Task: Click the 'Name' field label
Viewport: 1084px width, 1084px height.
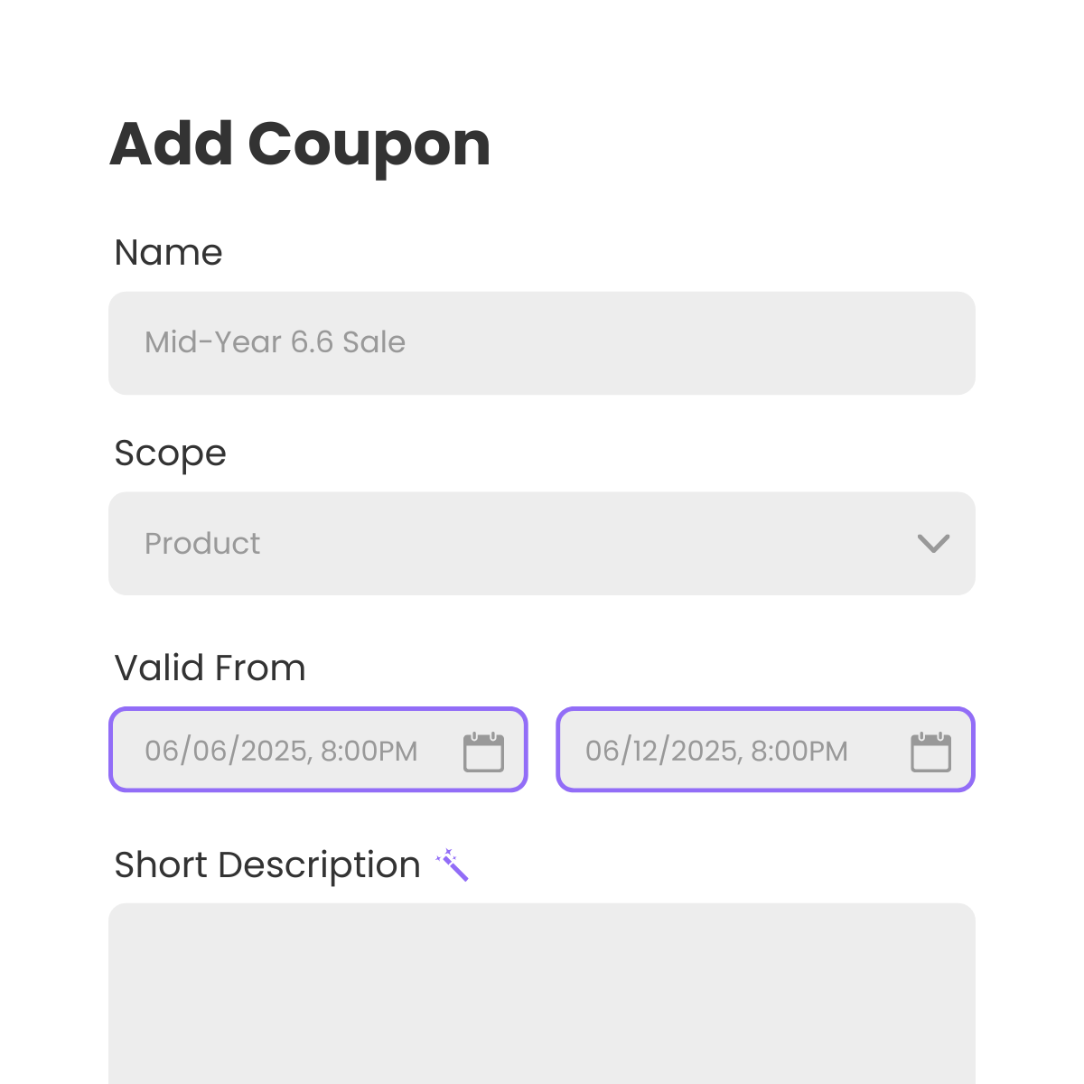Action: (168, 253)
